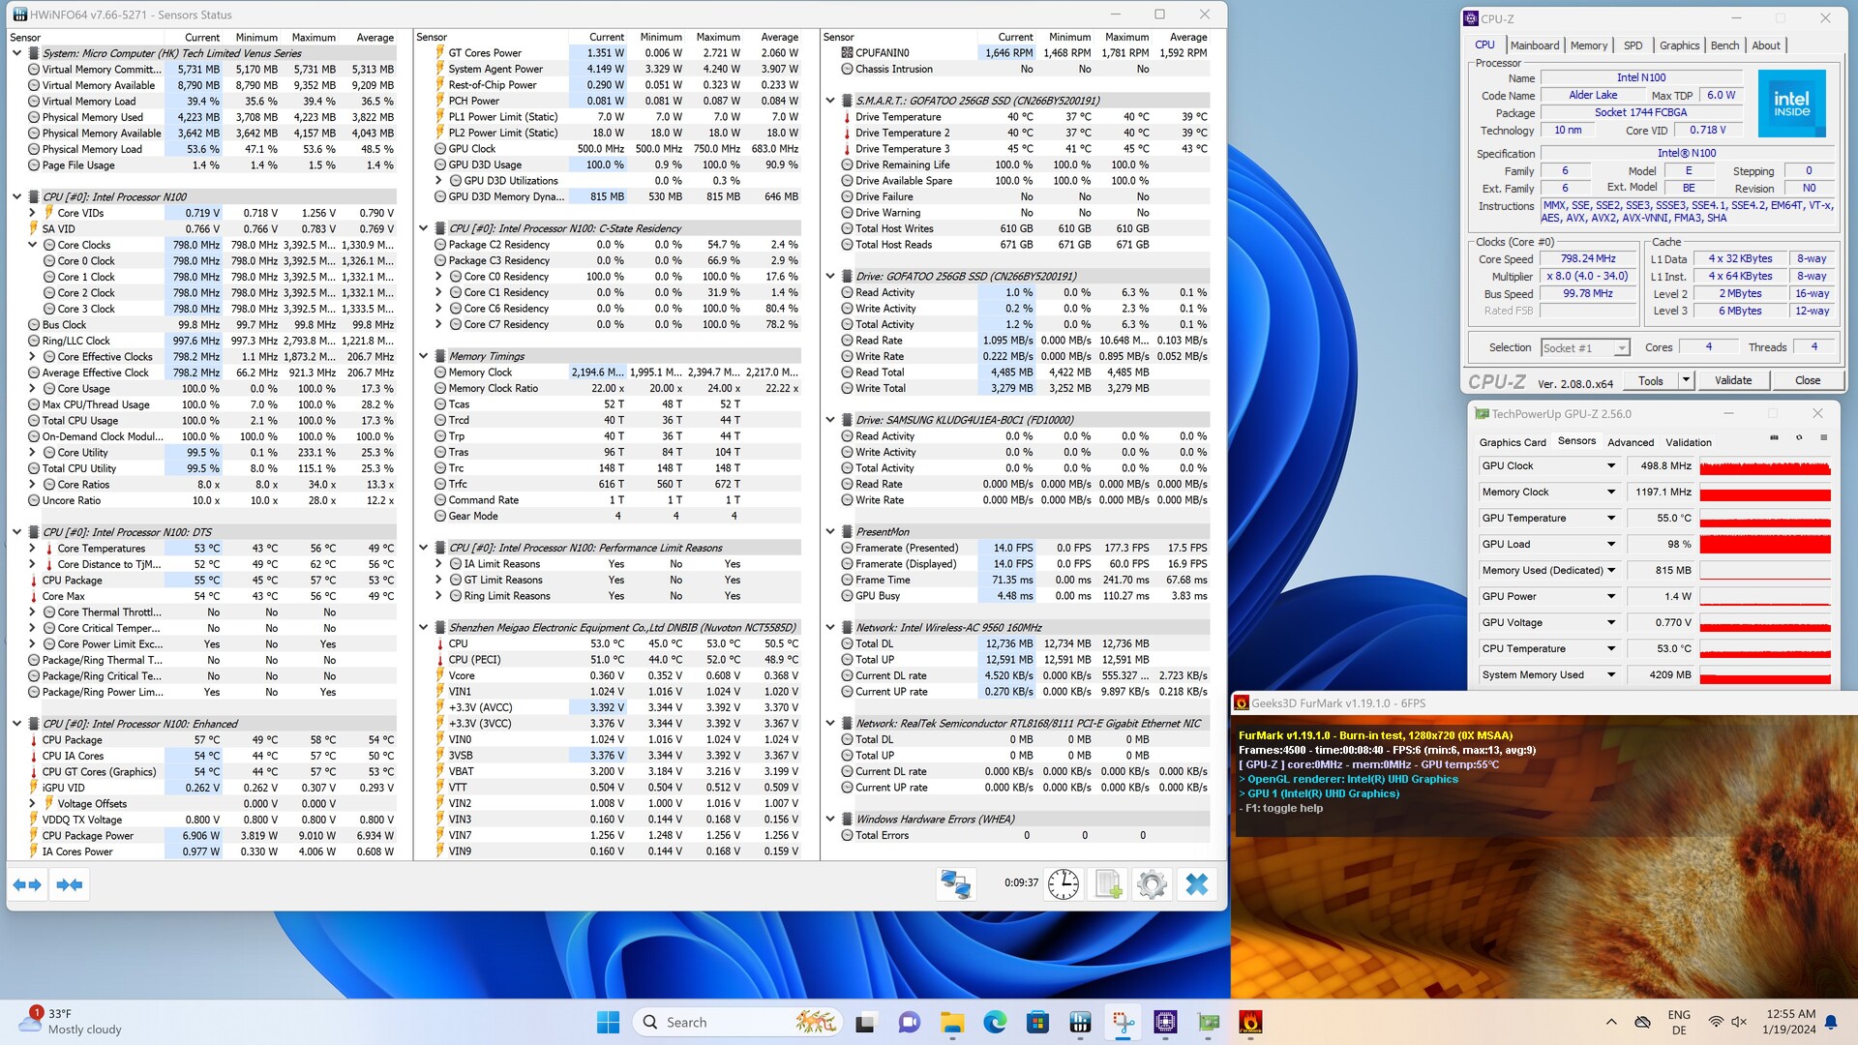Click the GPU Load red graph in GPU-Z
This screenshot has height=1045, width=1858.
coord(1765,545)
